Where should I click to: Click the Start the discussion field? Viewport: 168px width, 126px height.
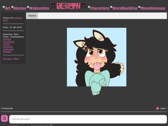click(88, 119)
